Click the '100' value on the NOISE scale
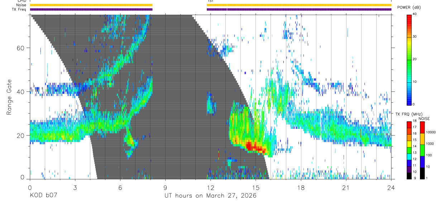The height and width of the screenshot is (203, 440). pos(429,155)
